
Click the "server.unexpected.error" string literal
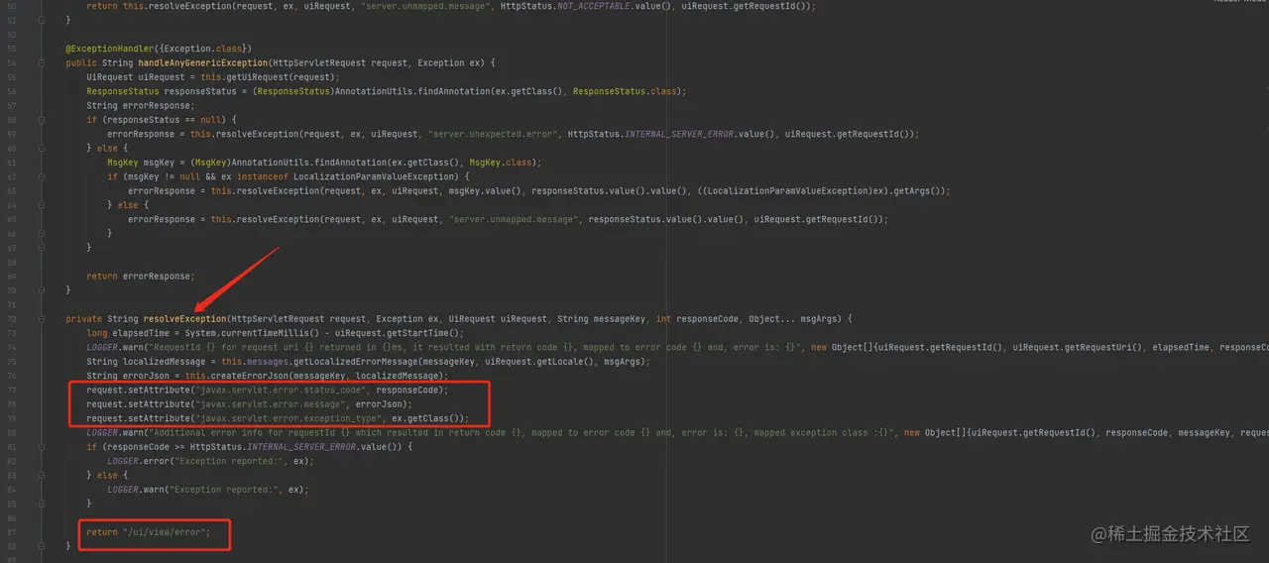(494, 134)
